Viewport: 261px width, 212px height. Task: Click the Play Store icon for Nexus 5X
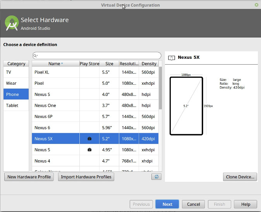pyautogui.click(x=89, y=138)
